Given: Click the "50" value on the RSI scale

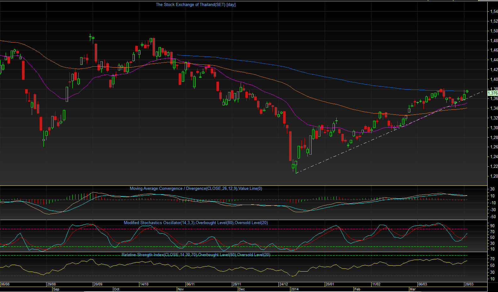Looking at the screenshot, I should (492, 266).
